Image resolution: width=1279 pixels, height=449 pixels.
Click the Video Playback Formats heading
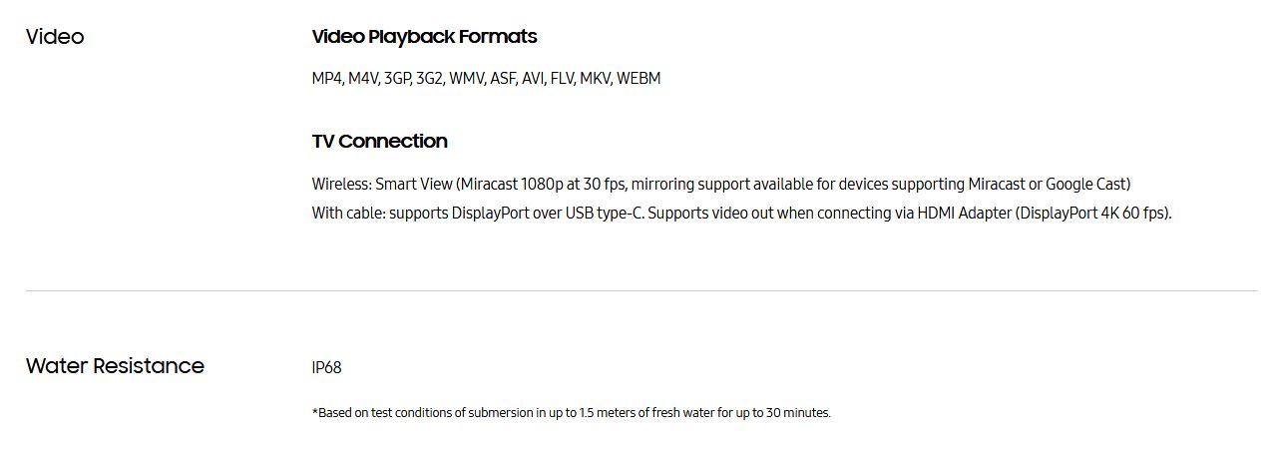(x=424, y=37)
